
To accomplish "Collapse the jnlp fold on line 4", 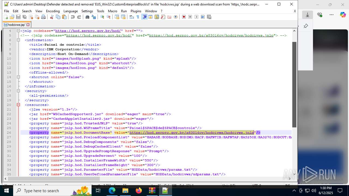I will point(18,31).
